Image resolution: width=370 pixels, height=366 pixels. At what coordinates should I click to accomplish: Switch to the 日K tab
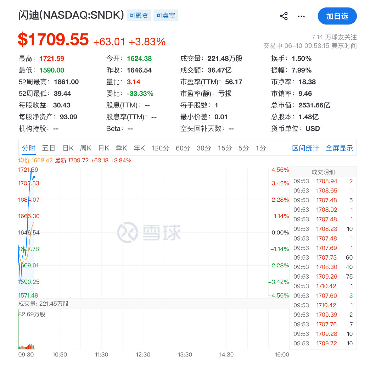(68, 148)
